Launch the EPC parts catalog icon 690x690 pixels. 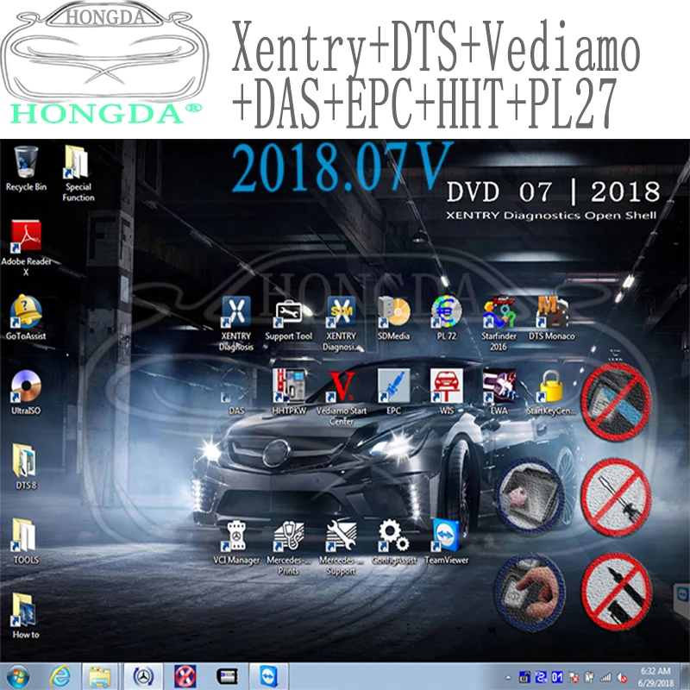(x=394, y=392)
